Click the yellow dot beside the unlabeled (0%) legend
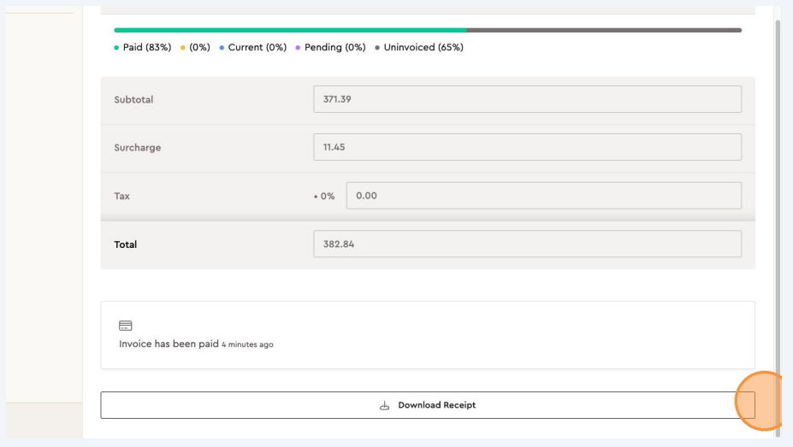 [x=182, y=48]
